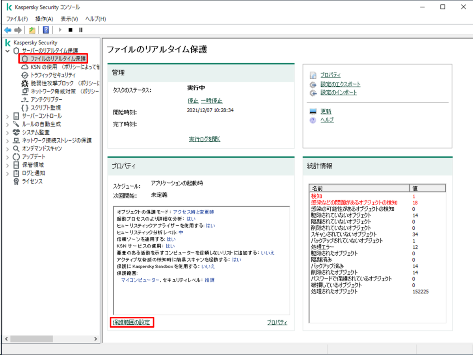Click the pause toolbar icon
The width and height of the screenshot is (473, 355).
point(81,30)
